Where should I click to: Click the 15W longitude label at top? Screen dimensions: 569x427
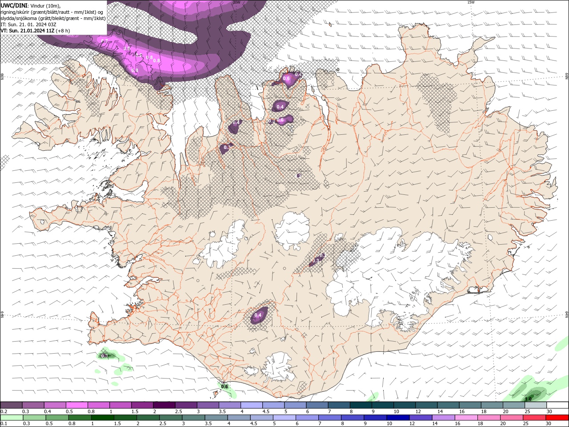(x=471, y=2)
